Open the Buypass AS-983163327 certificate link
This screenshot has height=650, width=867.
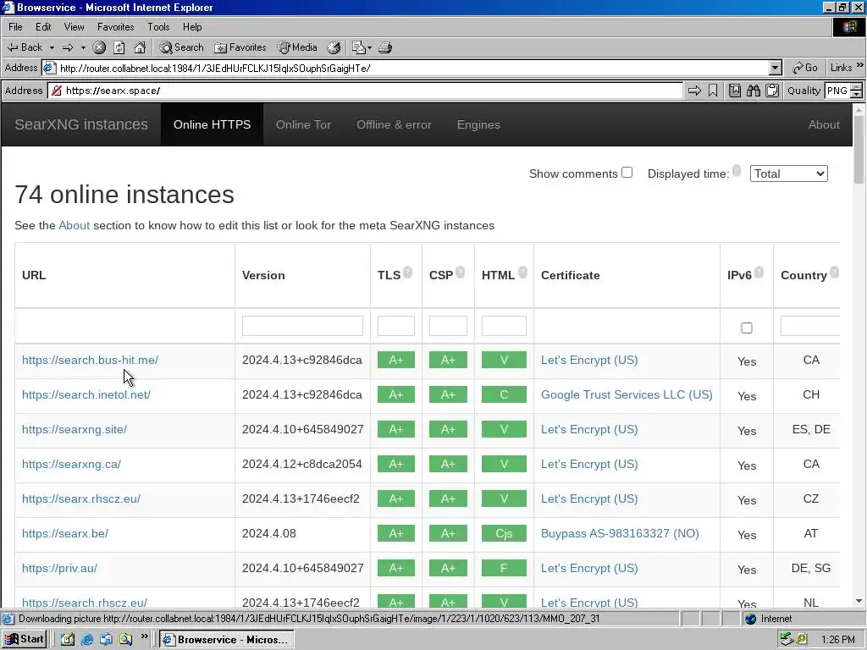pos(620,533)
